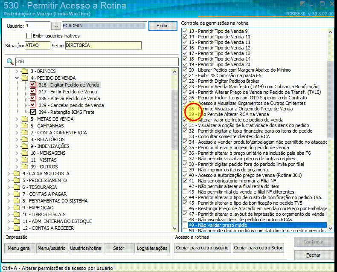Click the FERRAMENTAS DO SISTEMA folder icon
Image resolution: width=337 pixels, height=272 pixels.
(17, 201)
